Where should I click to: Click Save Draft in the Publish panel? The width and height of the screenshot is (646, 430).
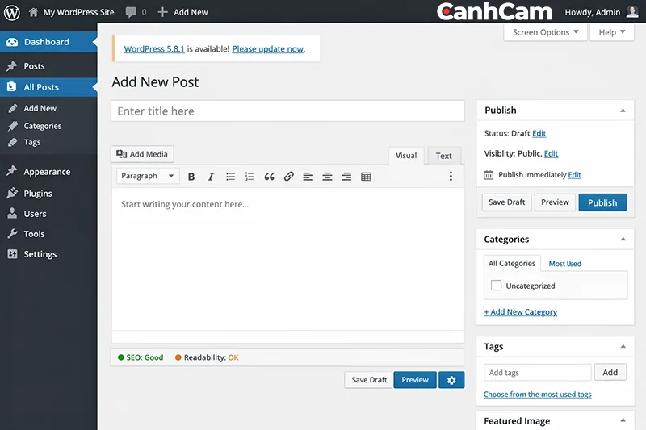click(x=507, y=202)
